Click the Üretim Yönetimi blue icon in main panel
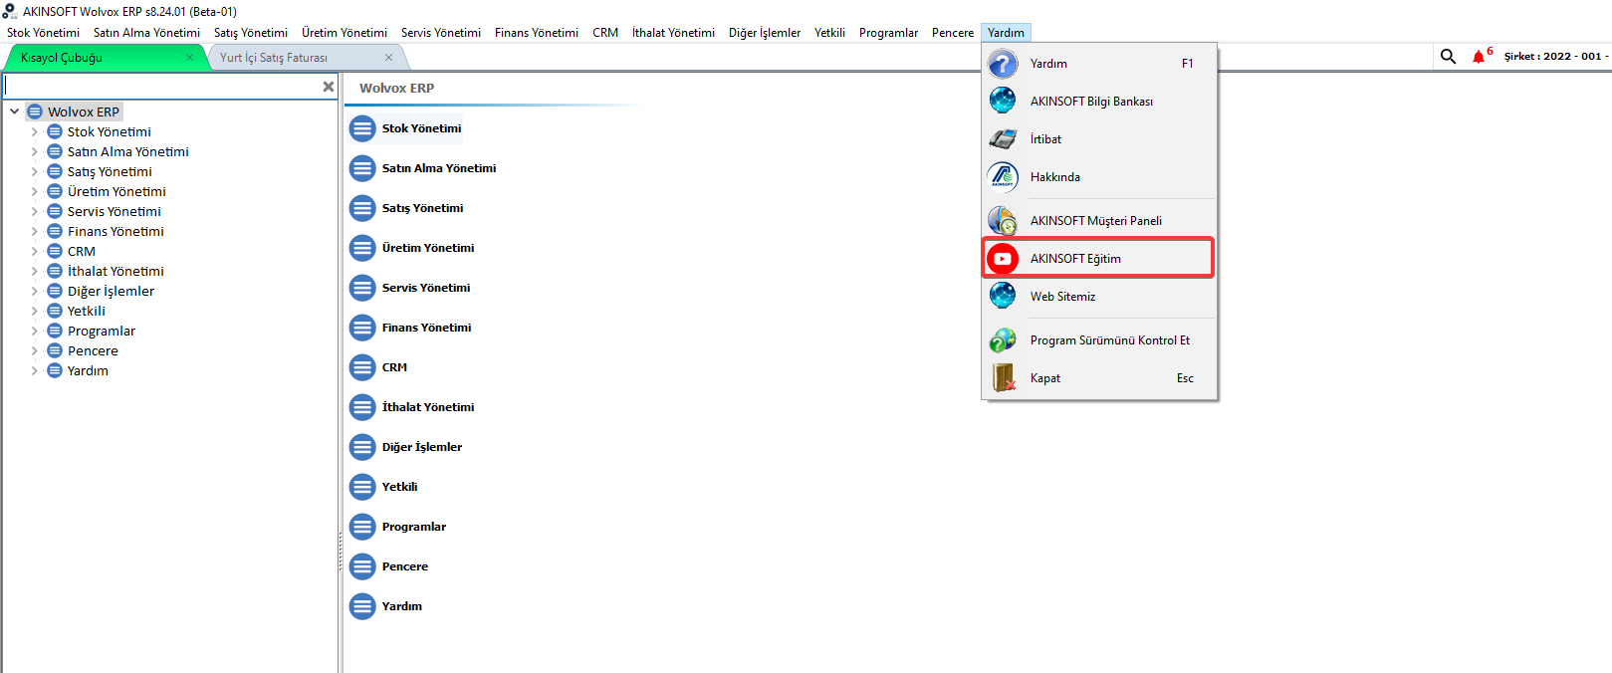Viewport: 1612px width, 673px height. 362,248
